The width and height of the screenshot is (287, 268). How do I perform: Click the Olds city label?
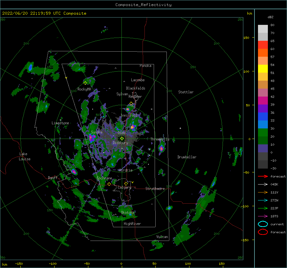[x=121, y=133]
